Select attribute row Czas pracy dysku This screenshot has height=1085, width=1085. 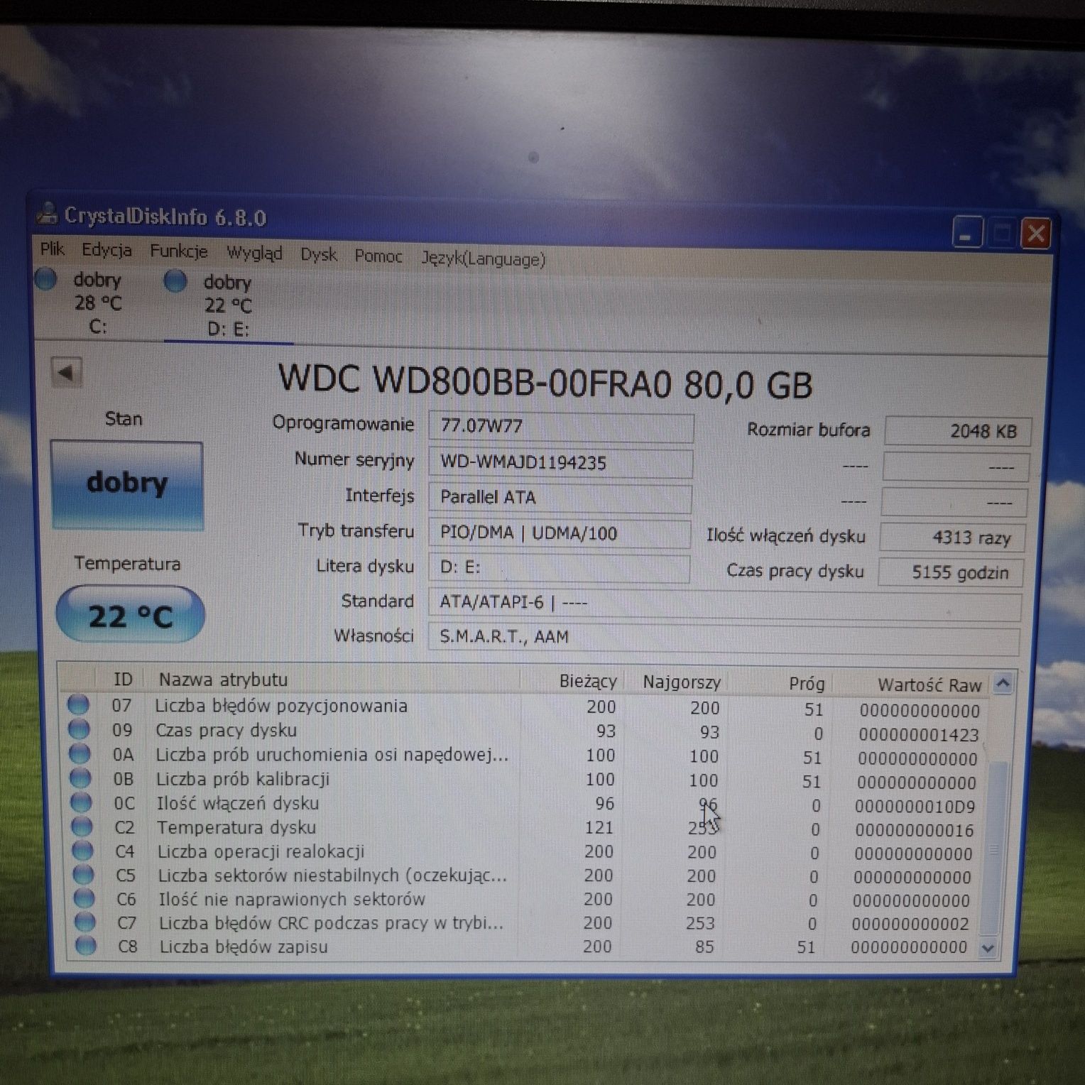pyautogui.click(x=525, y=732)
